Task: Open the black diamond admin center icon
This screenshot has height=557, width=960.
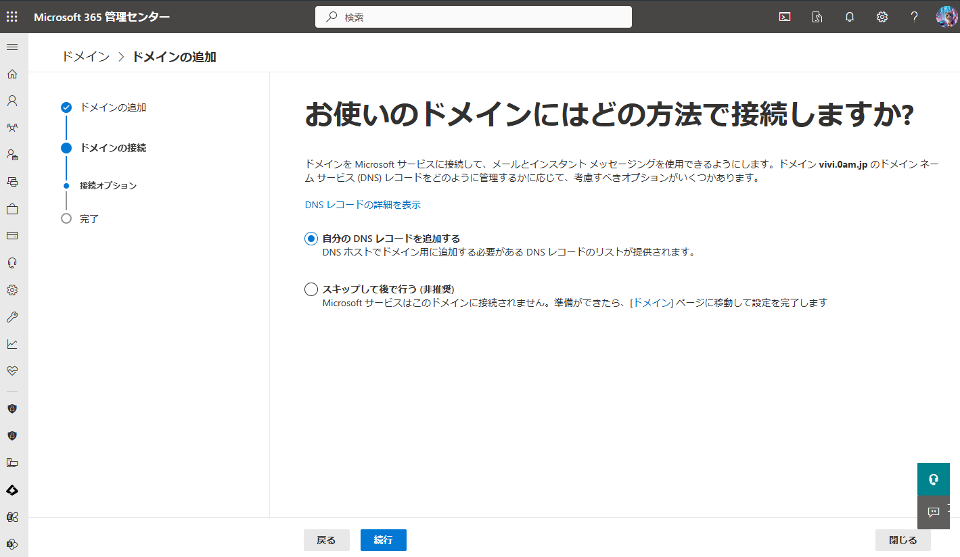Action: point(12,490)
